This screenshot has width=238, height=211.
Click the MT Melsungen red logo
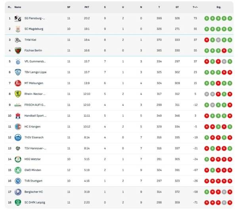tap(17, 83)
